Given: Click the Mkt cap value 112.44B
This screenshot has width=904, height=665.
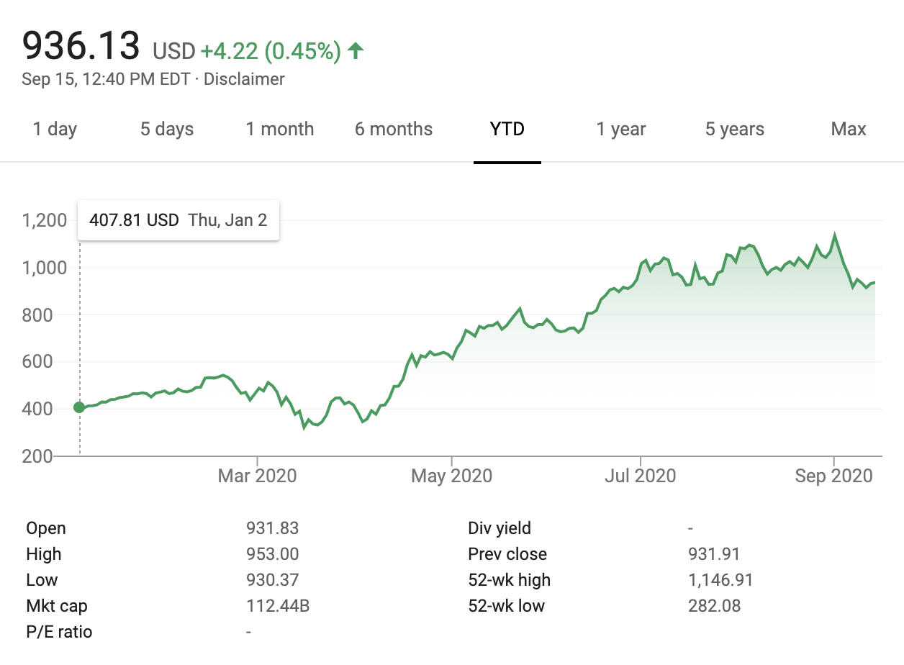Looking at the screenshot, I should 278,606.
